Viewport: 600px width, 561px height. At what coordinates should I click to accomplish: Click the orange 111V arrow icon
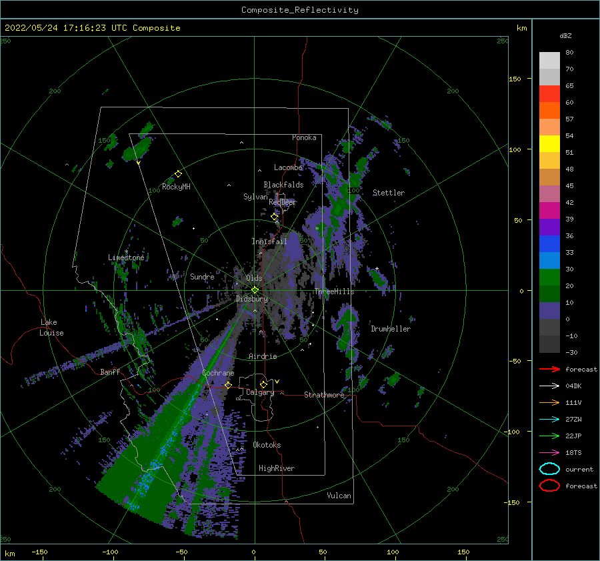click(549, 402)
